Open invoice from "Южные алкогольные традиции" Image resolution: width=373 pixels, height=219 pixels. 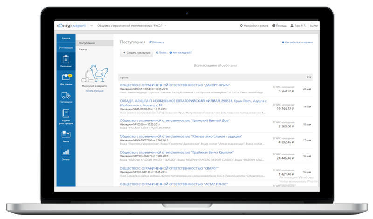(x=181, y=136)
